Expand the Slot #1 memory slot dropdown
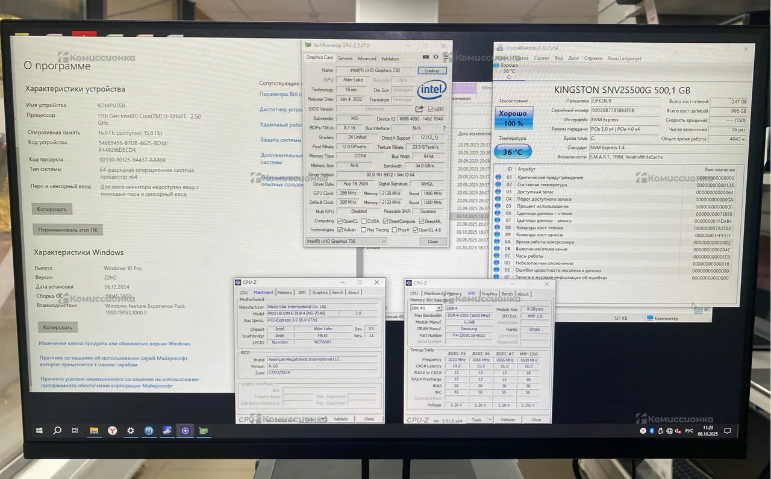The height and width of the screenshot is (479, 771). tap(426, 308)
